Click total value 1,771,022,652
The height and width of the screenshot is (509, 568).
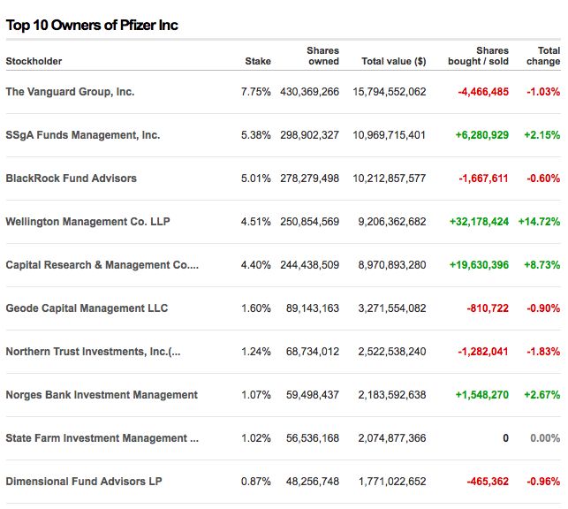[x=392, y=482]
